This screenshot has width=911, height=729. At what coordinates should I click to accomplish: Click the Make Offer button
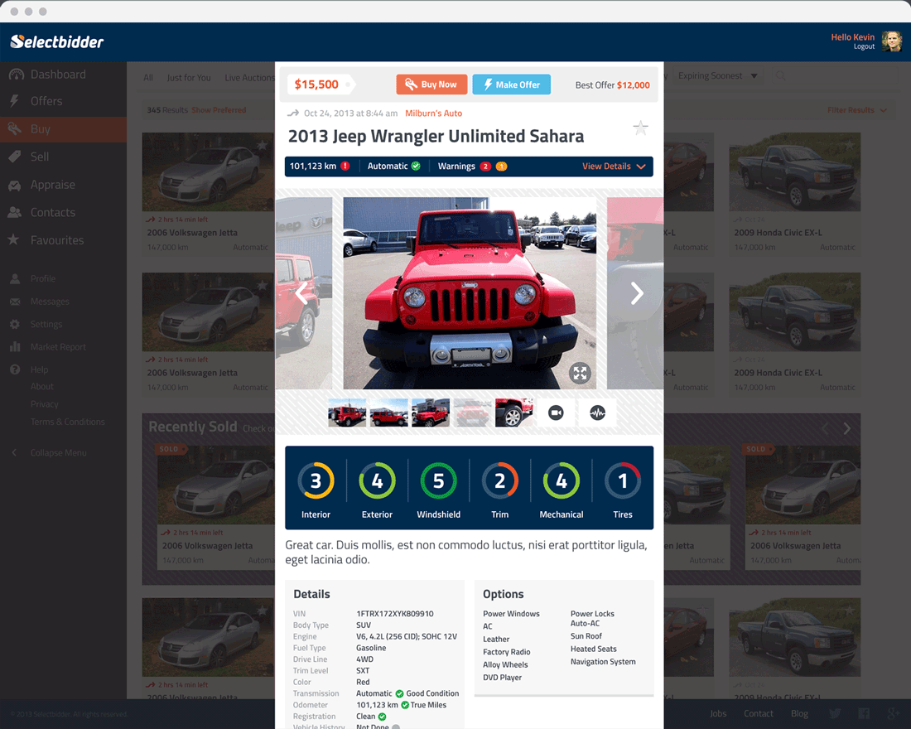511,84
